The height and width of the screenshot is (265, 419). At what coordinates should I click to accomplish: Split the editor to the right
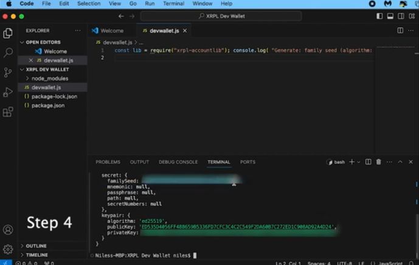400,30
